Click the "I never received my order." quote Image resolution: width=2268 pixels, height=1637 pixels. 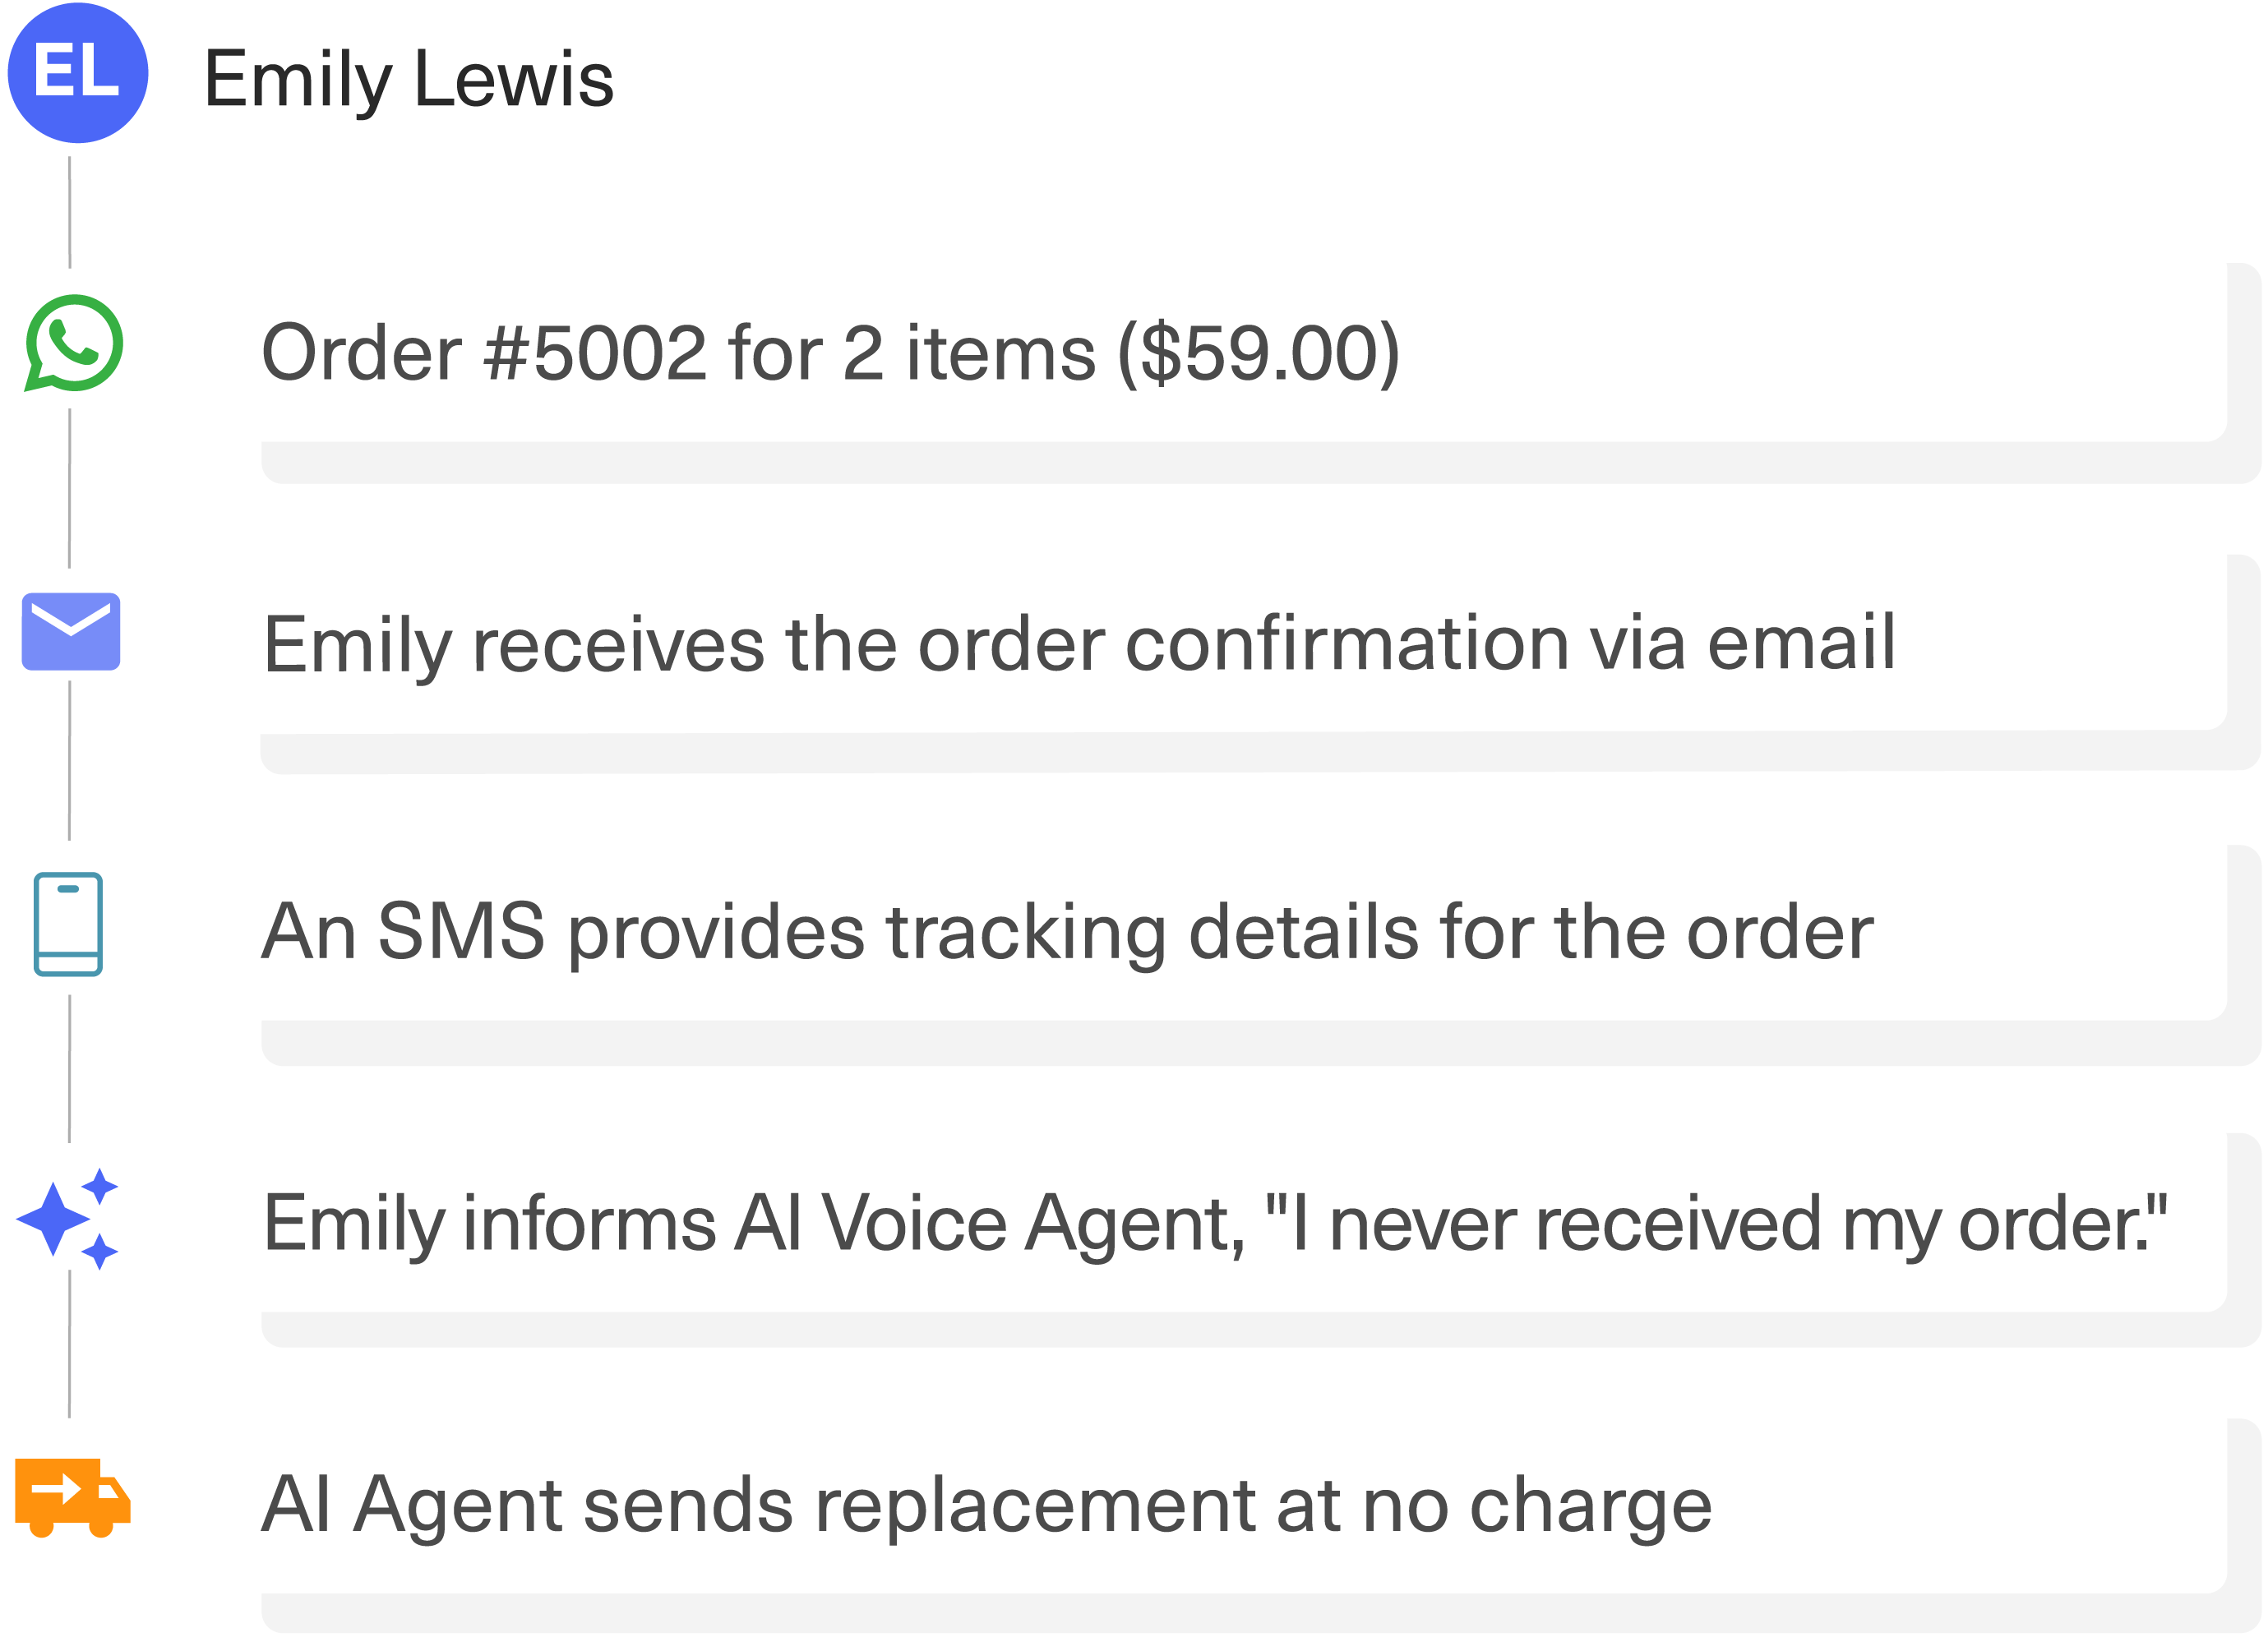pyautogui.click(x=1716, y=1224)
